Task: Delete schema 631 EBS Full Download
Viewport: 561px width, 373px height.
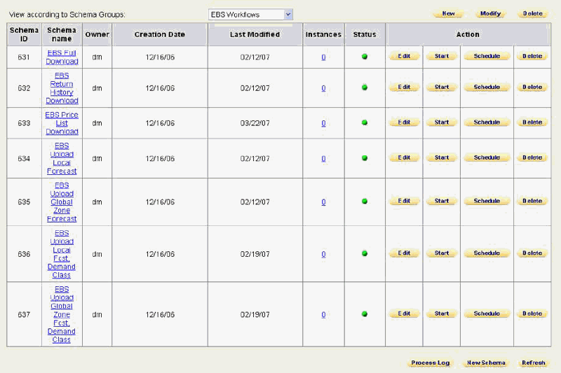Action: pyautogui.click(x=532, y=57)
